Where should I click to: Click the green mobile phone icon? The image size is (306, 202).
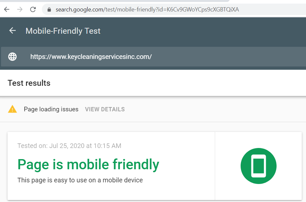coord(258,166)
